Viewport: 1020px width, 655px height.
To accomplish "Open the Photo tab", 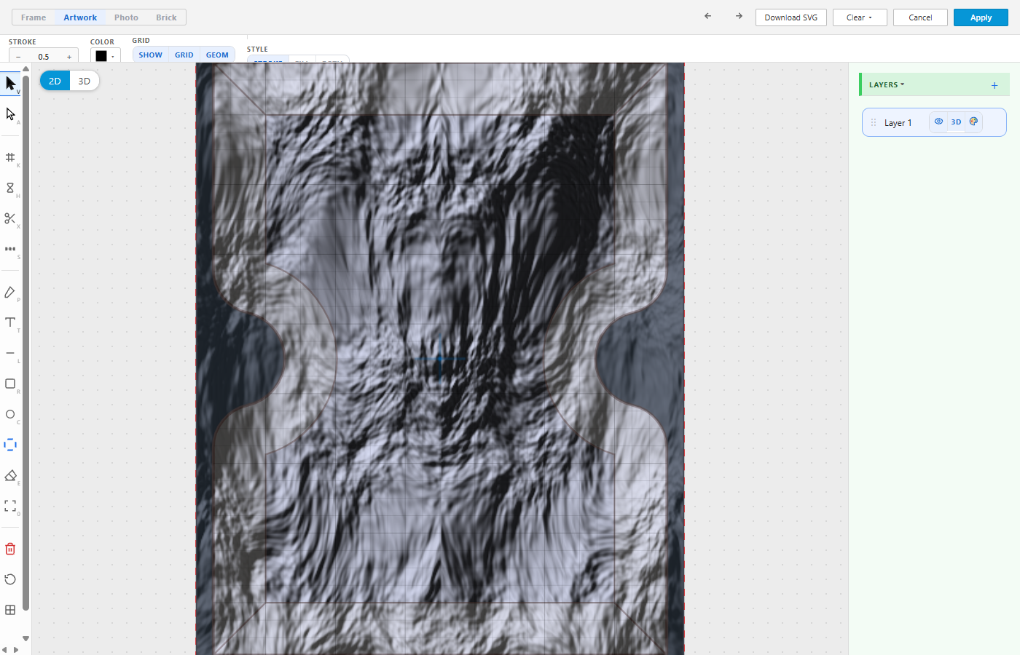I will 126,17.
